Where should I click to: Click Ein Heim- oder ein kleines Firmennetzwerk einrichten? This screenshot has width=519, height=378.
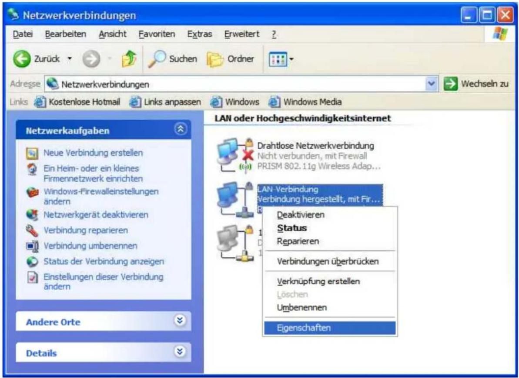tap(93, 173)
